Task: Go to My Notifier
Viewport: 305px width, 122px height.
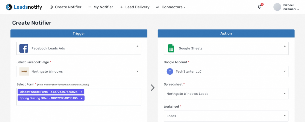Action: point(101,7)
